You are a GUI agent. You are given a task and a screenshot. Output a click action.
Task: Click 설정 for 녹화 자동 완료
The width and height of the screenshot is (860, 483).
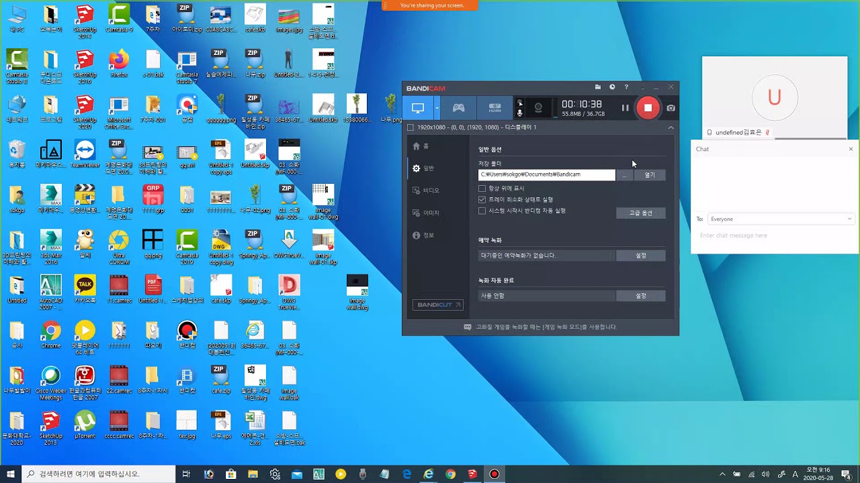(641, 296)
